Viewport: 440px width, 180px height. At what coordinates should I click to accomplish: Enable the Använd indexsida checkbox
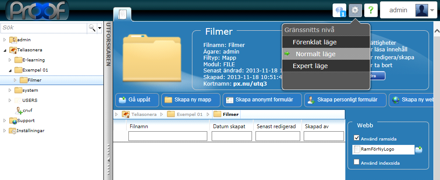click(357, 162)
